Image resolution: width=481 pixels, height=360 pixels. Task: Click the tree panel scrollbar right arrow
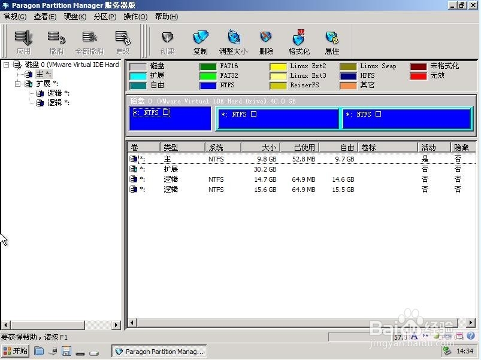[116, 325]
